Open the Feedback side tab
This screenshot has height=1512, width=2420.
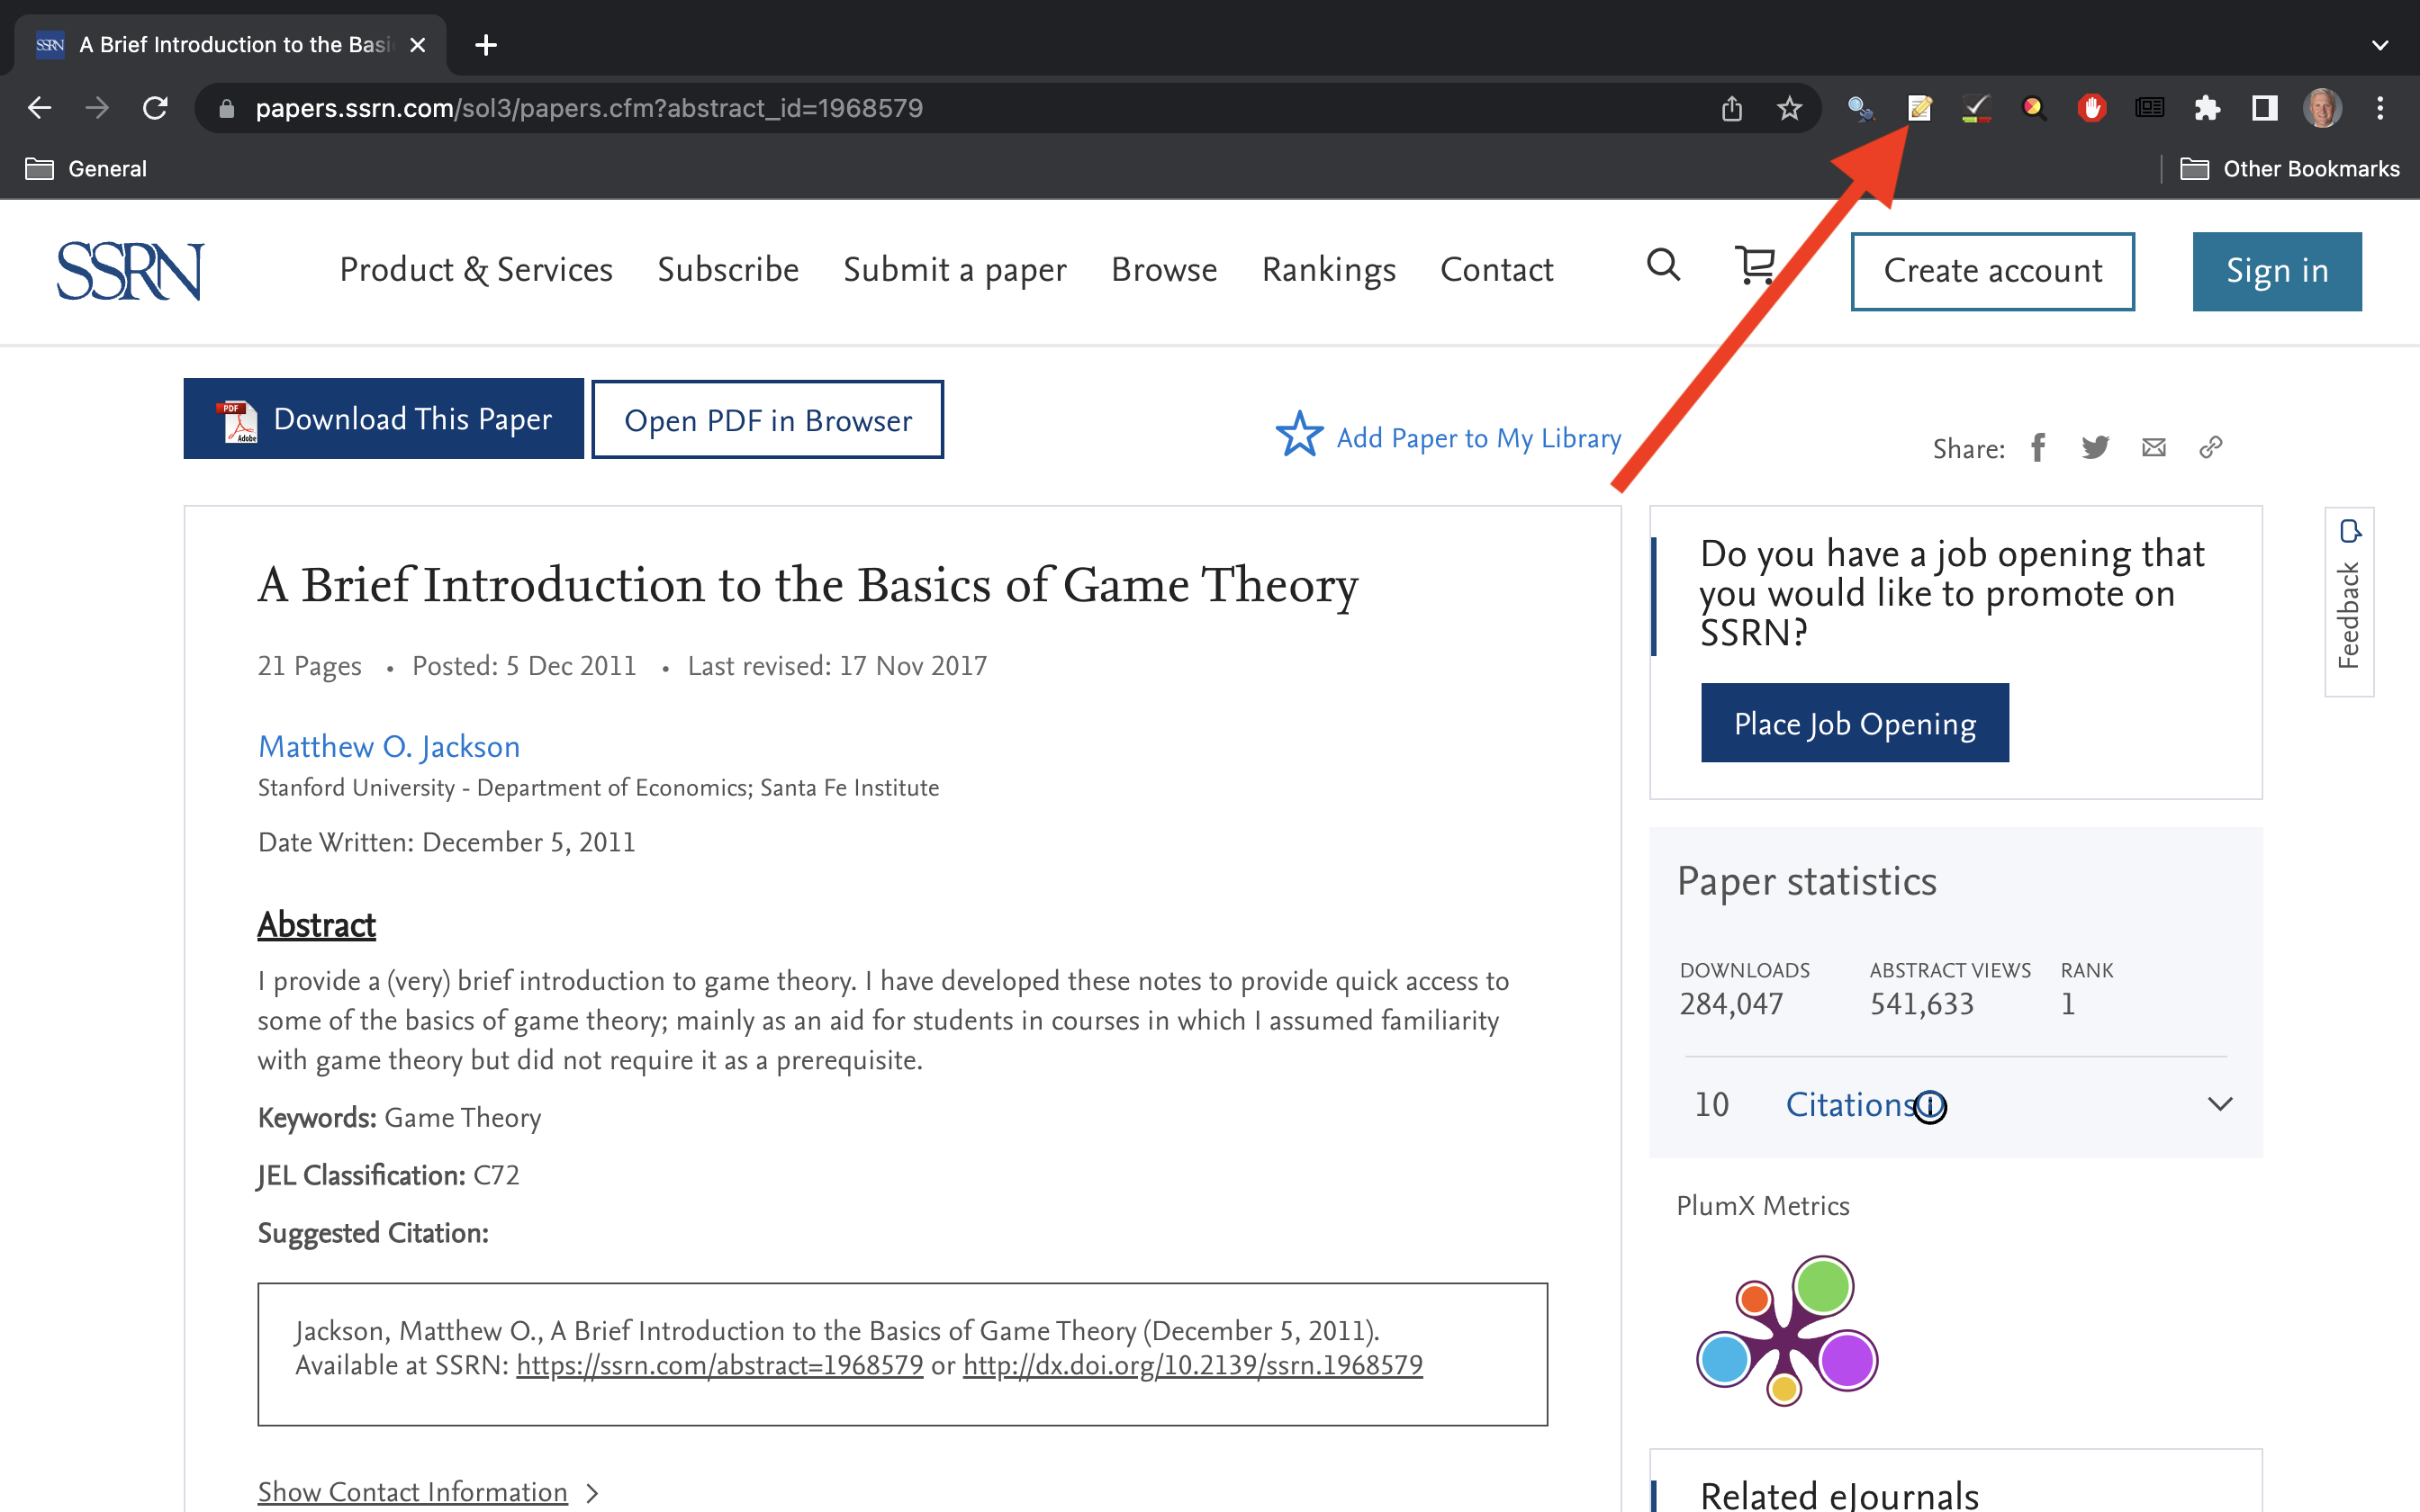(2349, 601)
